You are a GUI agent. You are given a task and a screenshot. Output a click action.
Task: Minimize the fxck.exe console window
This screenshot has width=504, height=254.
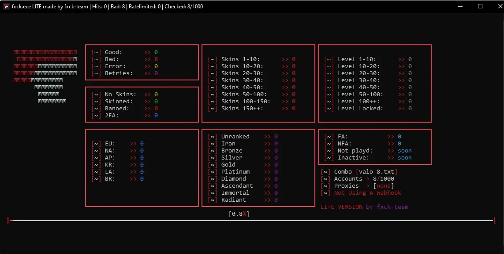pyautogui.click(x=460, y=7)
